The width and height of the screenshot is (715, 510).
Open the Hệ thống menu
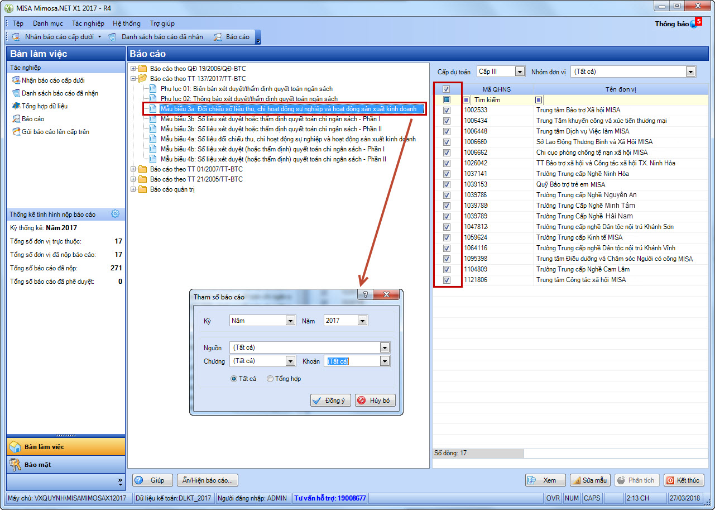127,23
